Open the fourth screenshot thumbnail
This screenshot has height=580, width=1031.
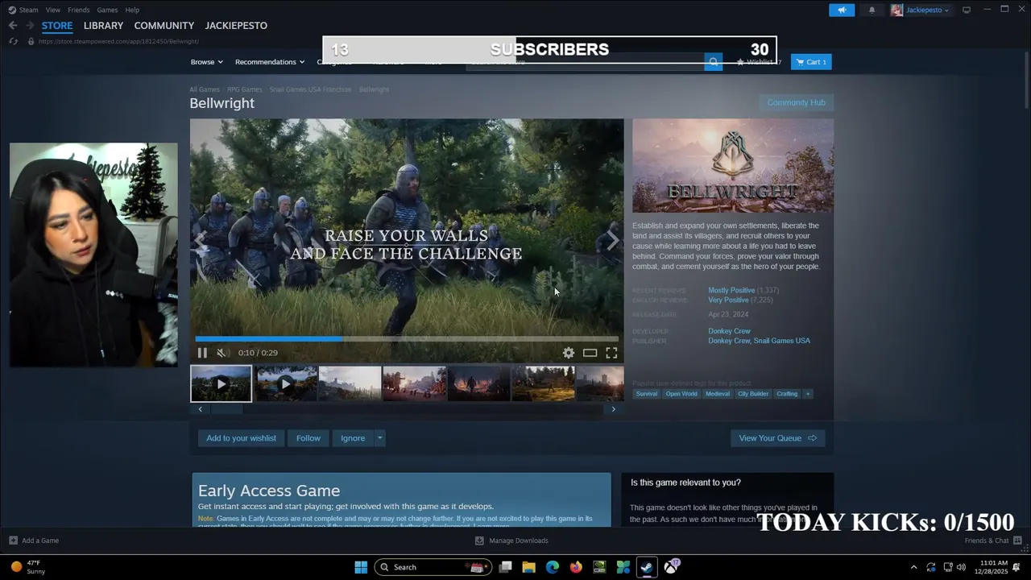414,384
